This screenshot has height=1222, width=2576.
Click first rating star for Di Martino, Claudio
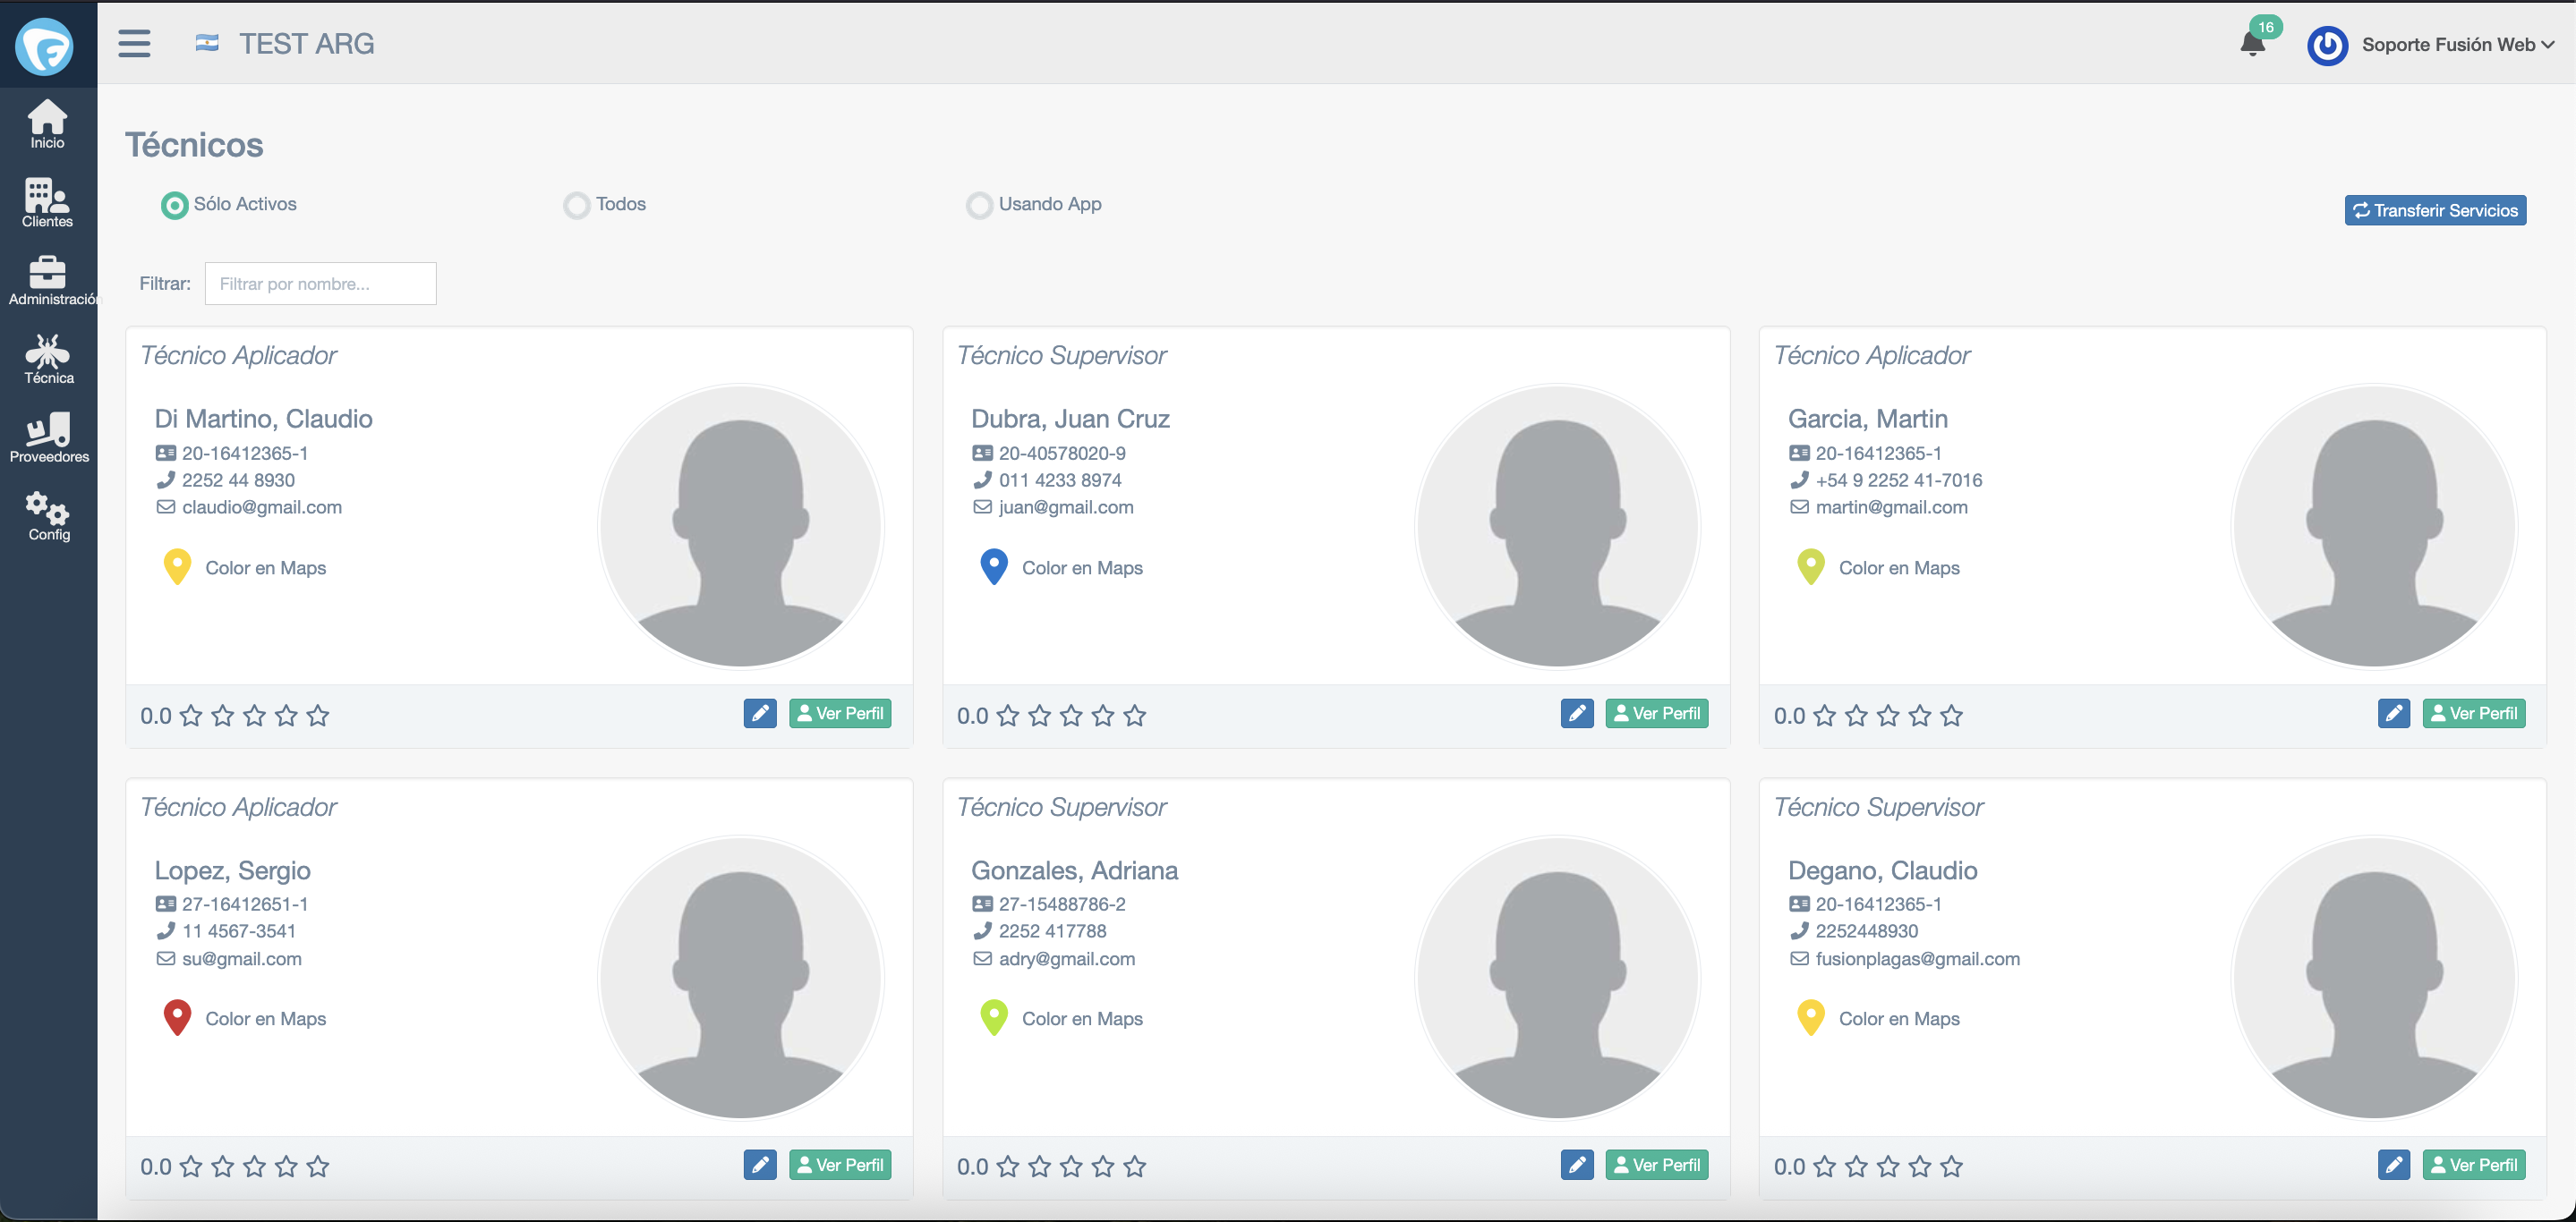click(x=191, y=716)
